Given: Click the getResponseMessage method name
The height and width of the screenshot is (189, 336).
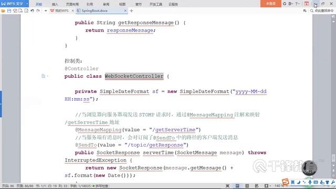Looking at the screenshot, I should click(x=146, y=23).
